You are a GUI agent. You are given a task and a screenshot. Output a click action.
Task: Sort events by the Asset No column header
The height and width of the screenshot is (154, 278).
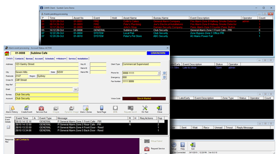(x=82, y=18)
